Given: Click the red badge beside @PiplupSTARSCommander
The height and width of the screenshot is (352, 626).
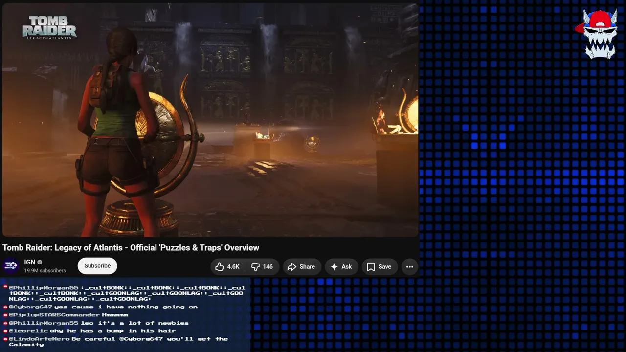Looking at the screenshot, I should click(5, 315).
